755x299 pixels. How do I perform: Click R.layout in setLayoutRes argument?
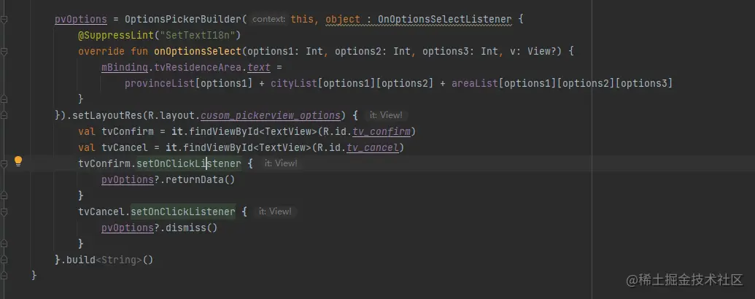click(171, 115)
